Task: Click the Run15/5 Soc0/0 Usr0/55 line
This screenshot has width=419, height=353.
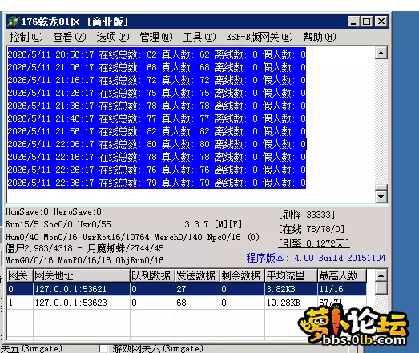Action: point(58,224)
